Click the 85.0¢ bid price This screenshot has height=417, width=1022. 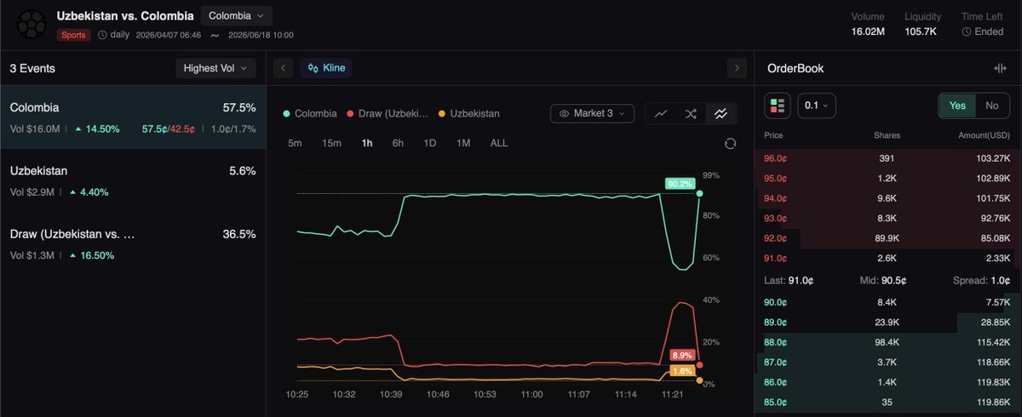pyautogui.click(x=774, y=403)
